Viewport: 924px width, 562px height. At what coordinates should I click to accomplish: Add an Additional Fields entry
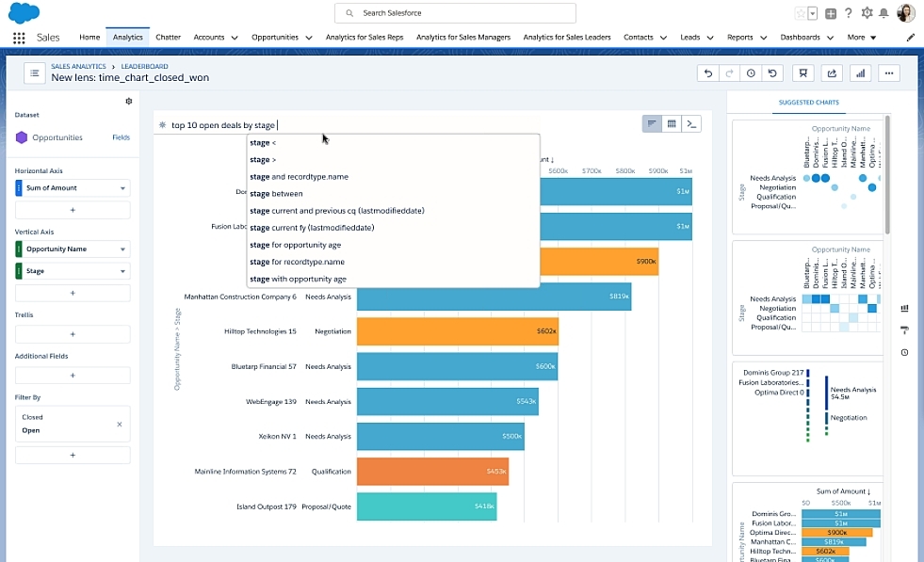tap(73, 376)
